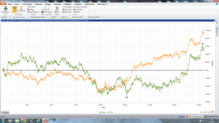This screenshot has height=123, width=219.
Task: Switch to Sessions by Day tab
Action: click(x=78, y=17)
